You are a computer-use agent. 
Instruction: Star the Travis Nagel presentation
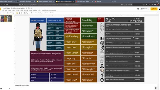[x=27, y=8]
